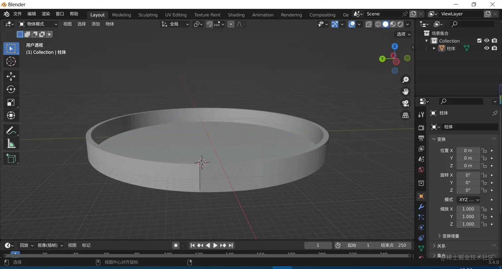Open the XYZ rotation mode dropdown

click(468, 200)
